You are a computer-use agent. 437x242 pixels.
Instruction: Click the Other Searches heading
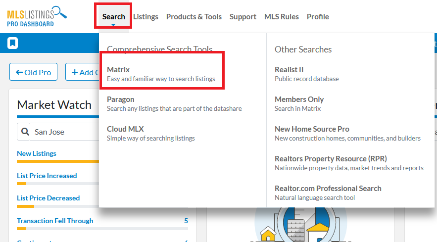[x=303, y=49]
